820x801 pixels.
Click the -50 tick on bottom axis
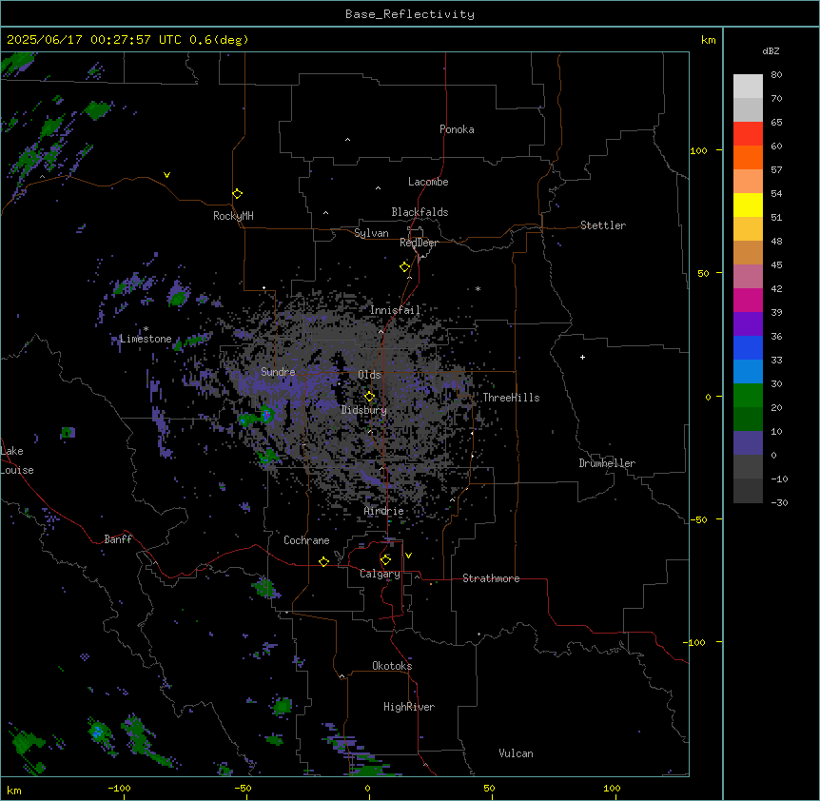point(243,788)
